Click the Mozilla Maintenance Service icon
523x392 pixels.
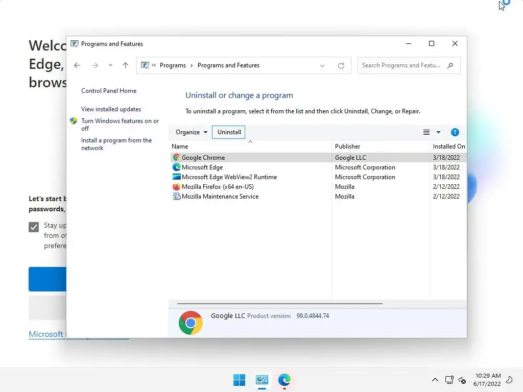coord(176,197)
